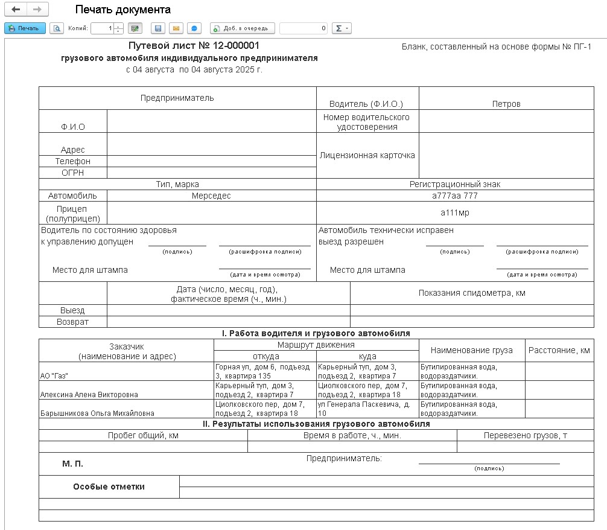Open the Sigma sum dropdown
The width and height of the screenshot is (607, 530).
[342, 28]
